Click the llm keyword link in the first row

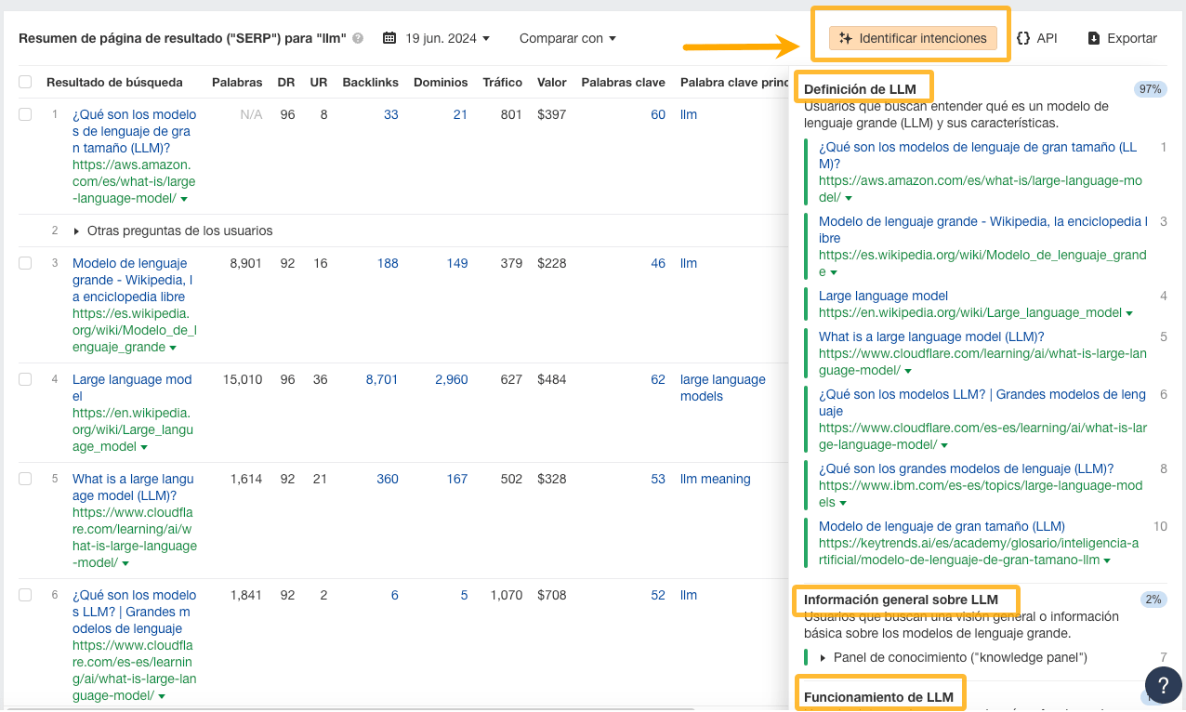[688, 114]
